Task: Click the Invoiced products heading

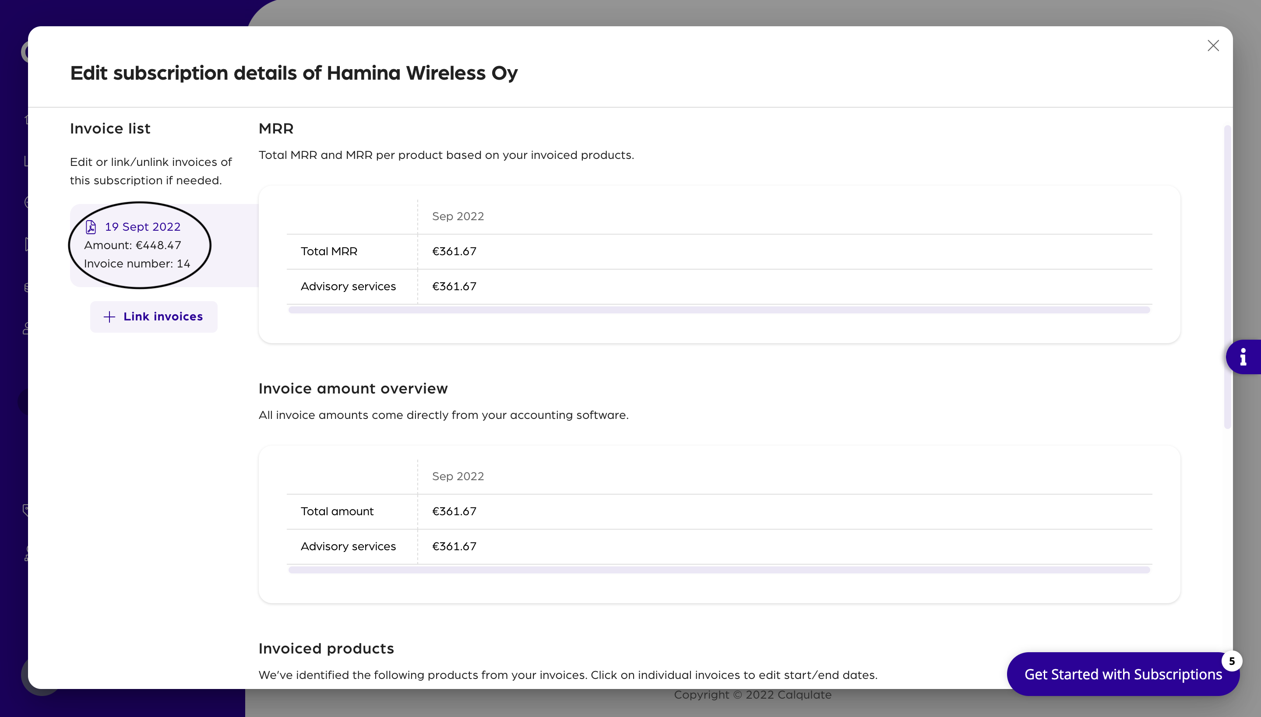Action: (x=326, y=649)
